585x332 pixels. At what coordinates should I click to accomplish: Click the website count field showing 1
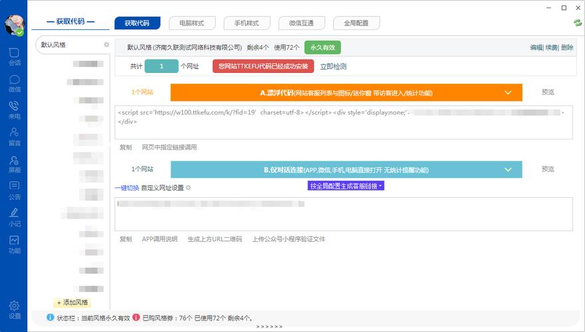pos(162,66)
